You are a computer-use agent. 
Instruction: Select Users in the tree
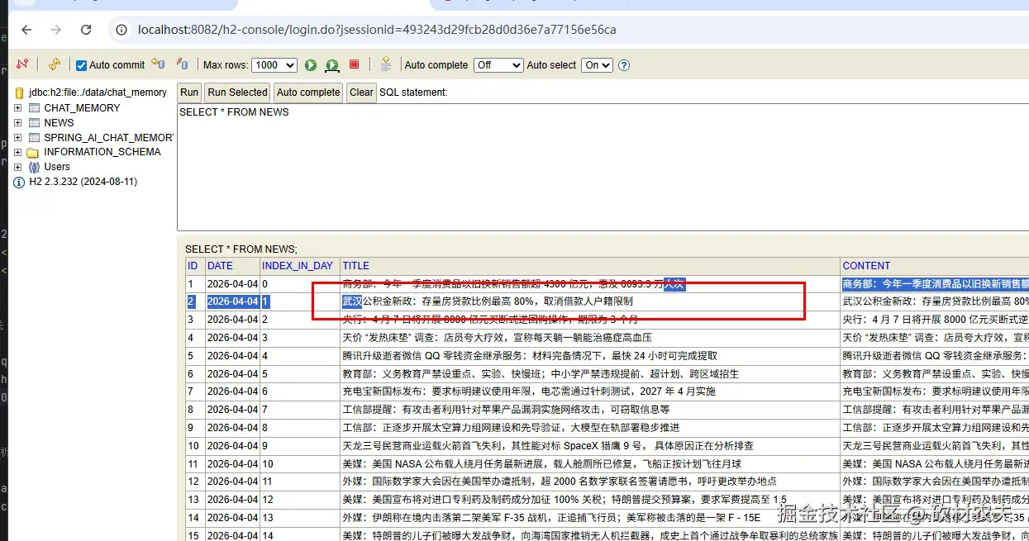pyautogui.click(x=57, y=167)
